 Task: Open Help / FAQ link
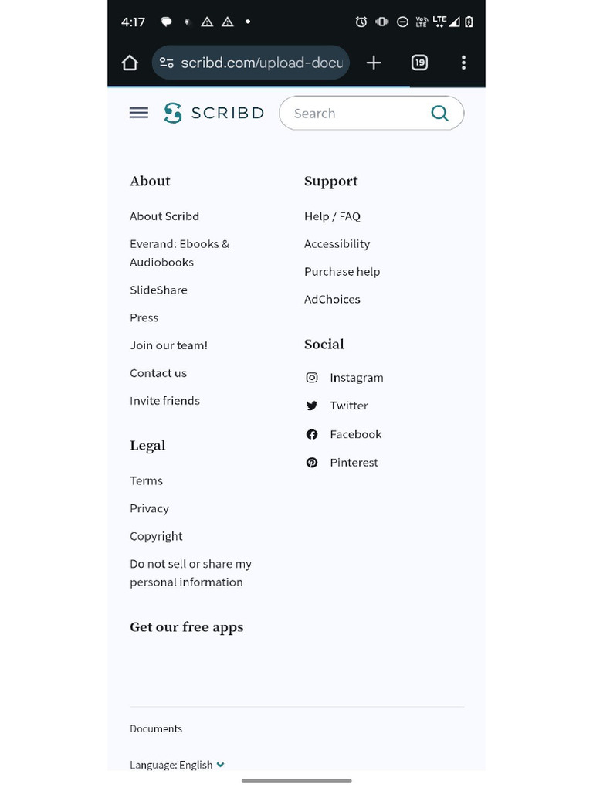(332, 216)
